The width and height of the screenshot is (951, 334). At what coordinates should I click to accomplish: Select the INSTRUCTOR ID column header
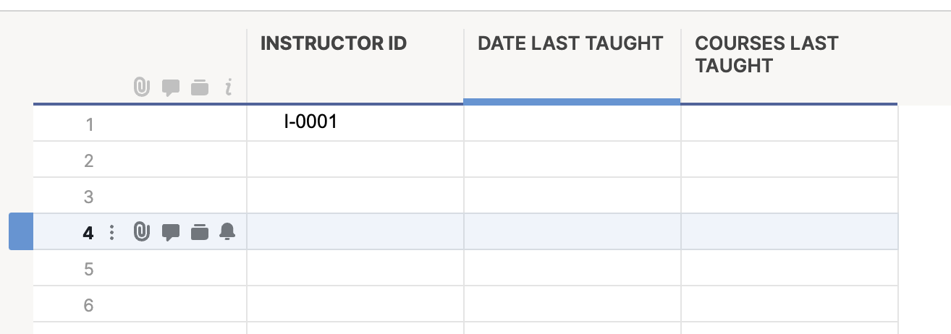355,67
